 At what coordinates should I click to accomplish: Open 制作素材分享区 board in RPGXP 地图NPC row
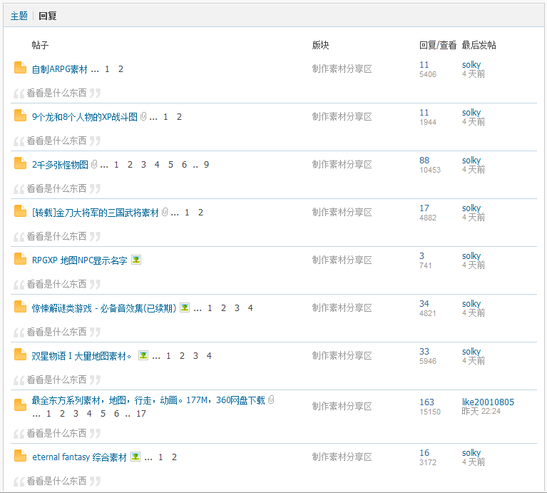point(342,260)
